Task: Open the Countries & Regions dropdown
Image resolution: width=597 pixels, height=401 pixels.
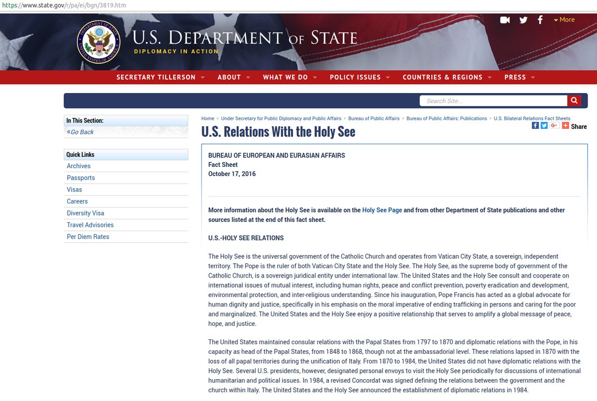Action: coord(447,77)
